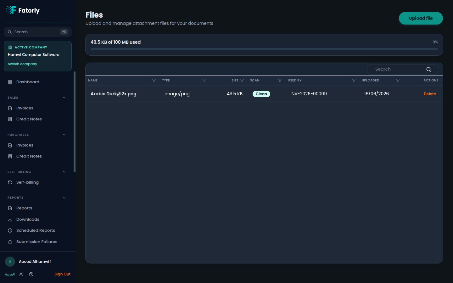Image resolution: width=453 pixels, height=283 pixels.
Task: Collapse the Purchases section chevron
Action: tap(64, 135)
